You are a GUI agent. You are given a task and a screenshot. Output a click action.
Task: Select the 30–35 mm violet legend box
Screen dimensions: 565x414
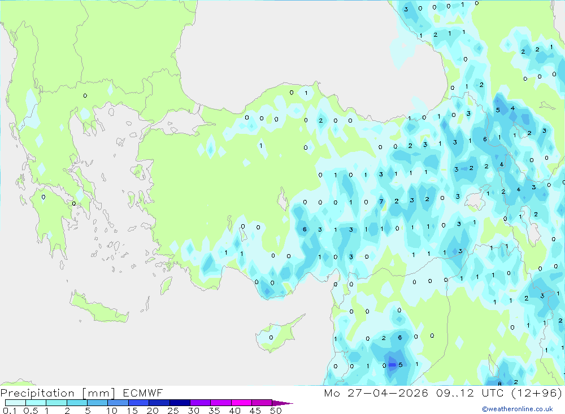pos(201,403)
